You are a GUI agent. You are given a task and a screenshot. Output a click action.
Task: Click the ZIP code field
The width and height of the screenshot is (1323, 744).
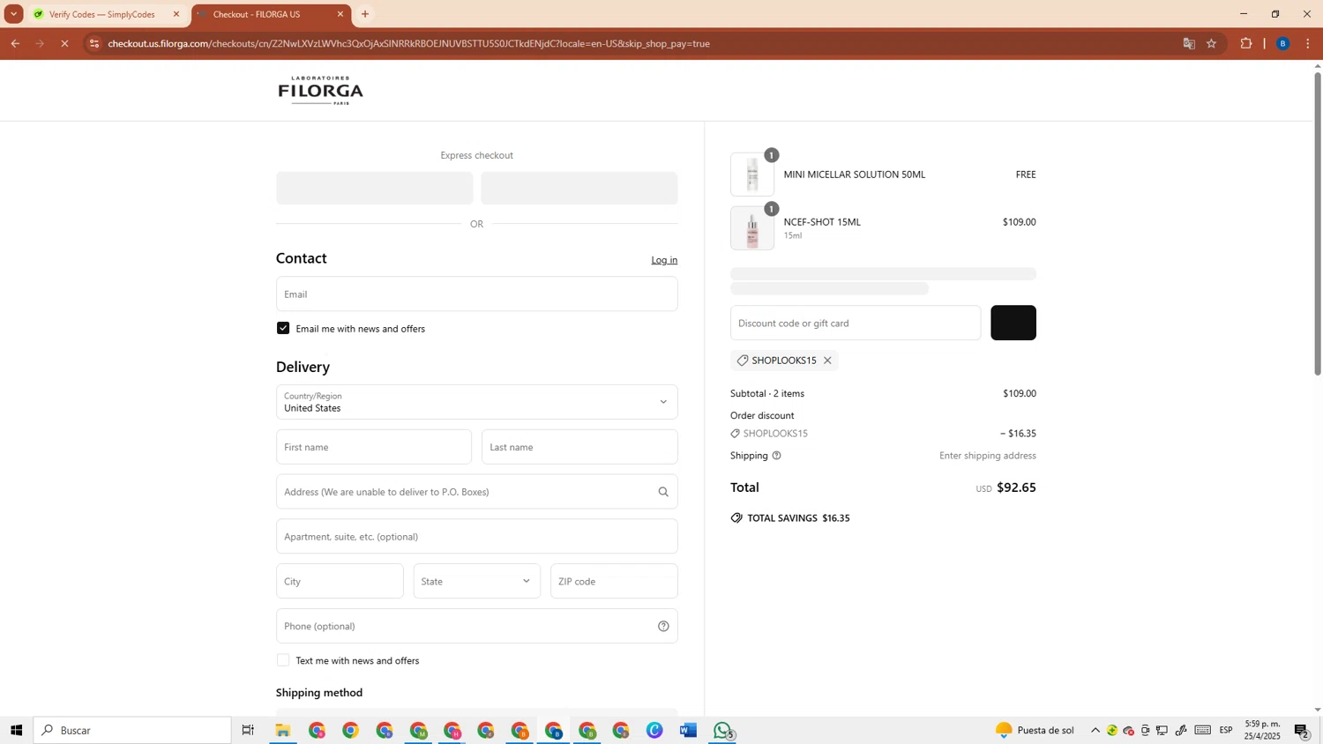pyautogui.click(x=614, y=581)
